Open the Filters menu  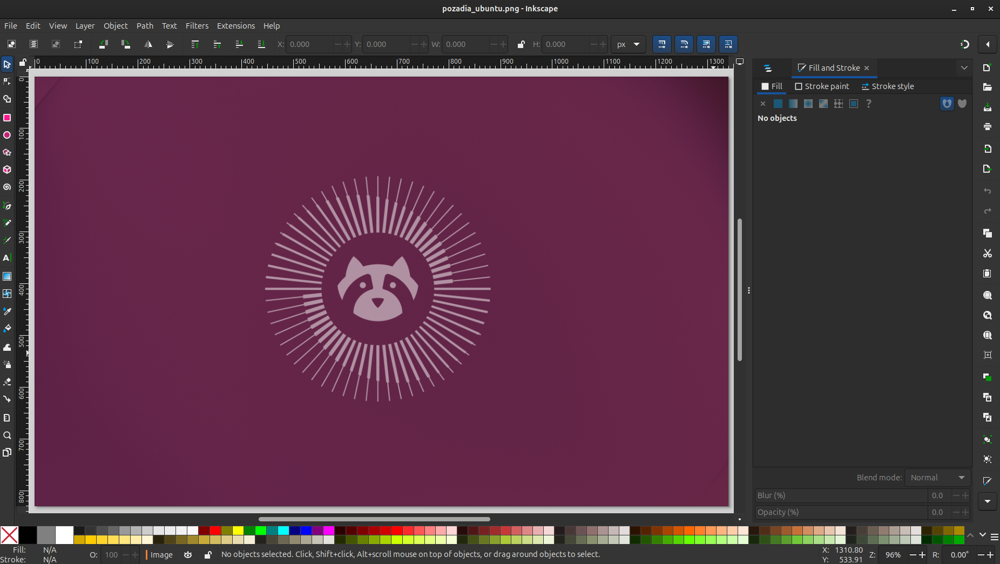coord(197,26)
